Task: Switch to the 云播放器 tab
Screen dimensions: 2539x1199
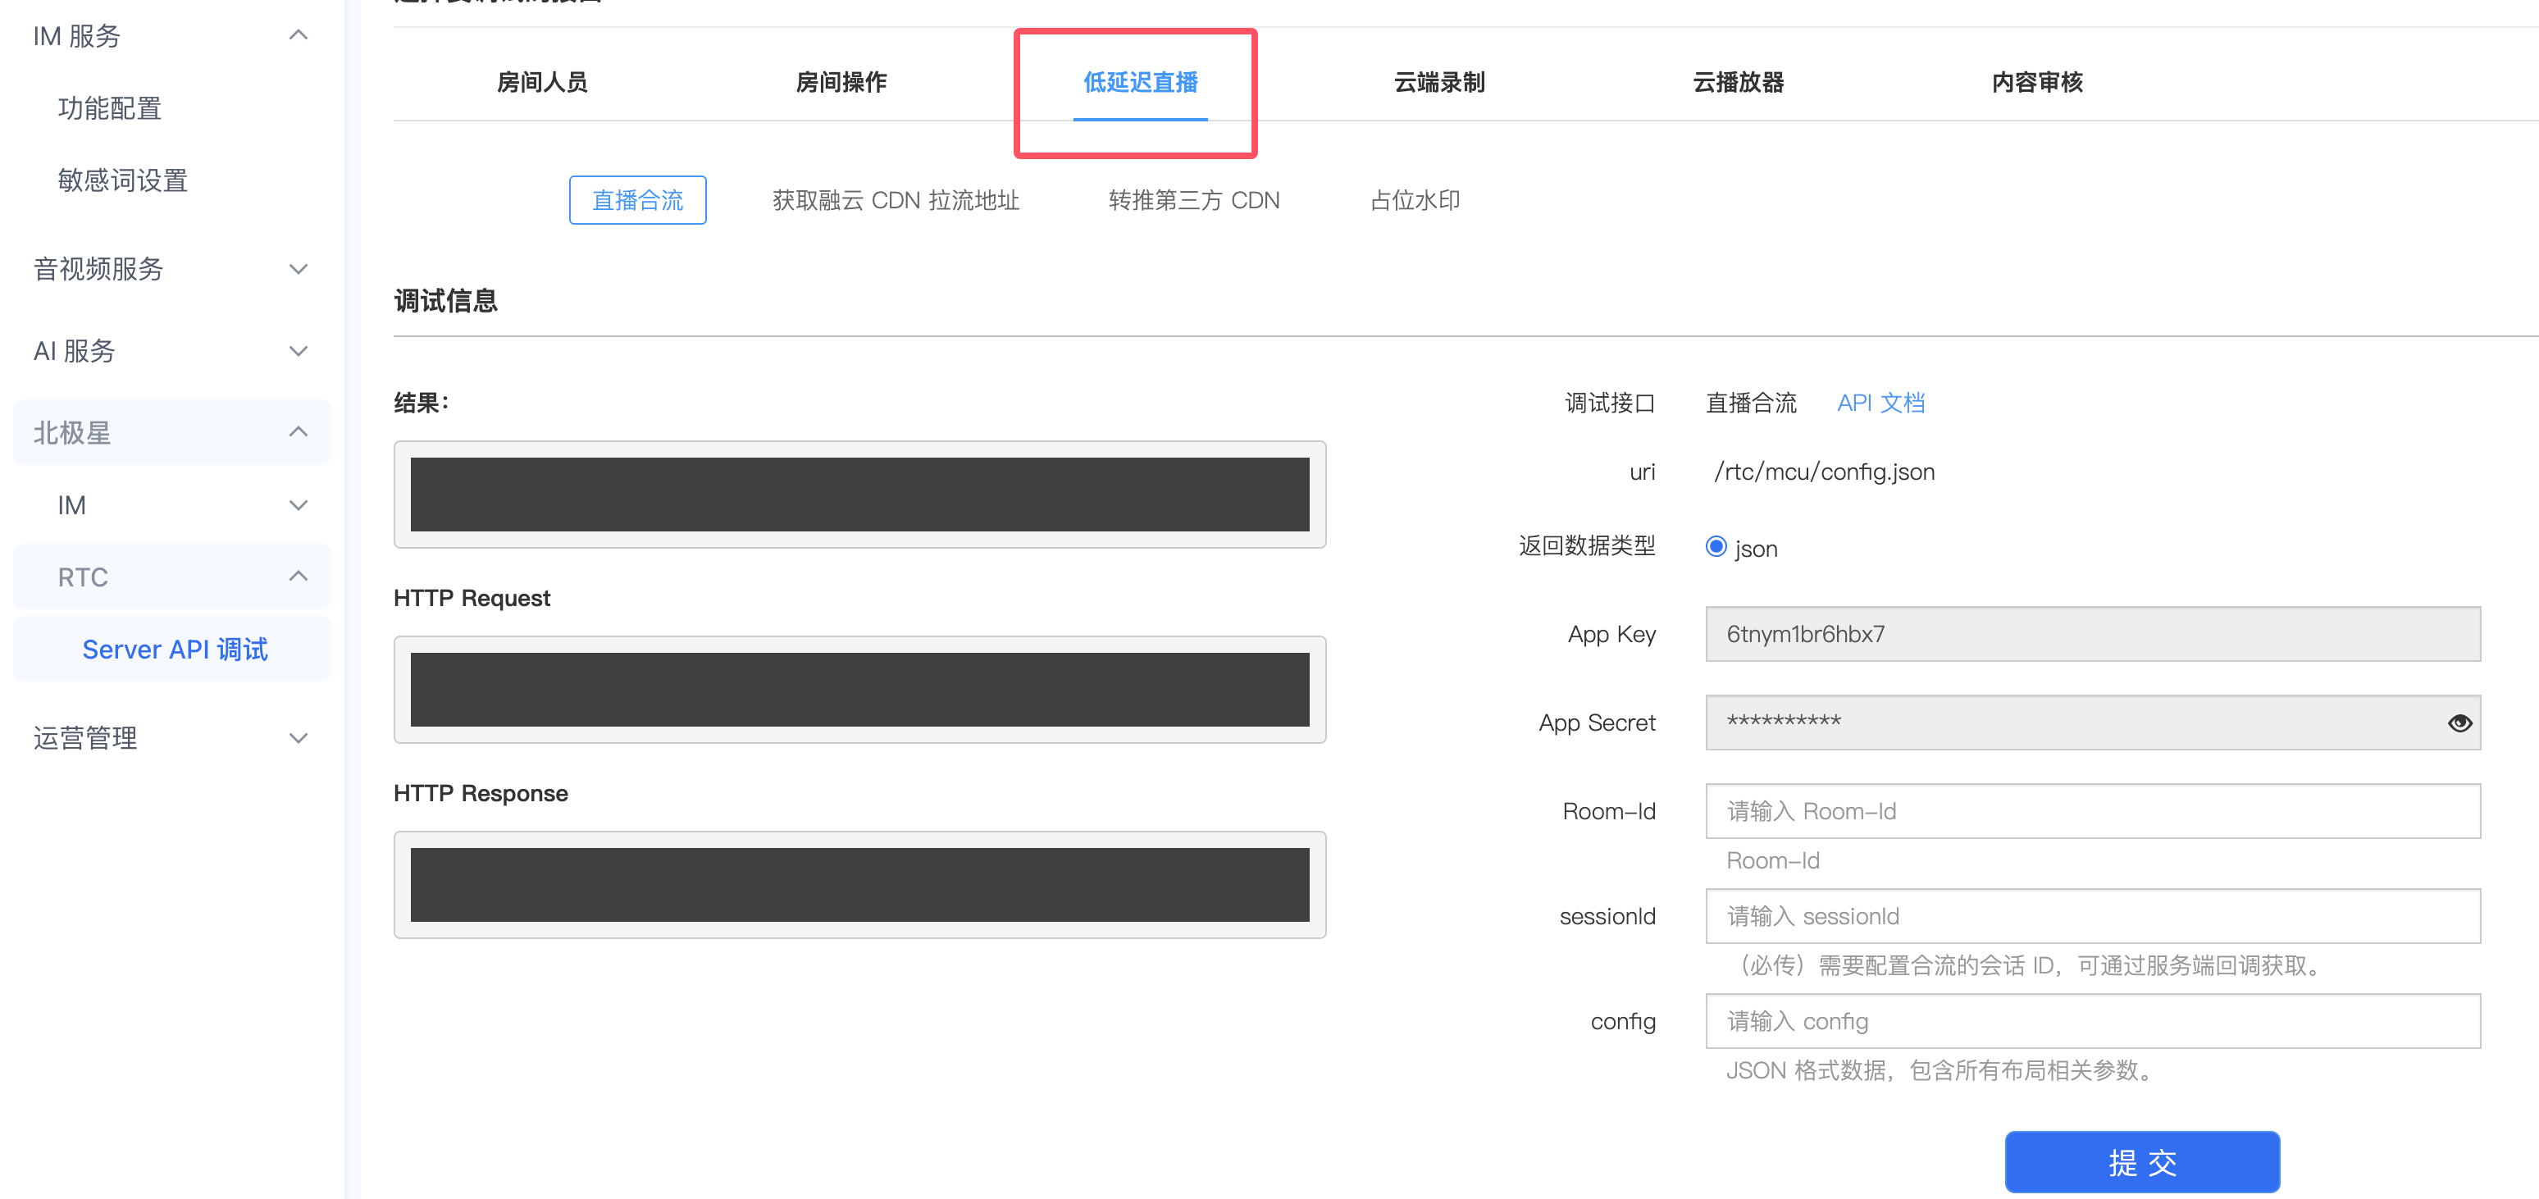Action: click(x=1738, y=82)
